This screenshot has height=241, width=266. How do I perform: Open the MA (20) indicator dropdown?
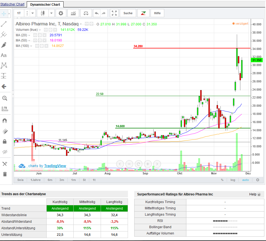tap(29, 35)
